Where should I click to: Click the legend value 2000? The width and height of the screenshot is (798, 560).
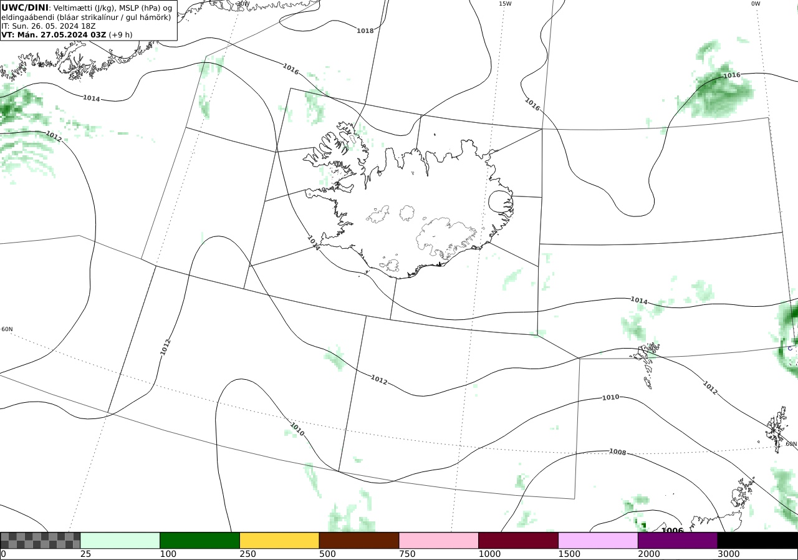(649, 554)
